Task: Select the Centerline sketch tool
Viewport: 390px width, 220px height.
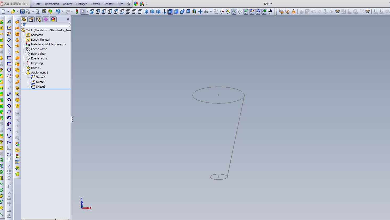Action: coord(9,52)
